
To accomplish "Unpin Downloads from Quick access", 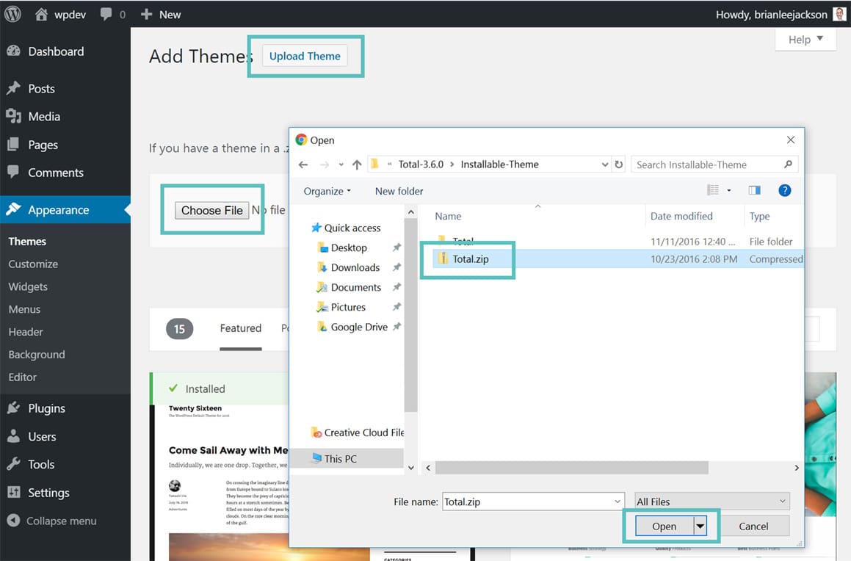I will pos(396,267).
